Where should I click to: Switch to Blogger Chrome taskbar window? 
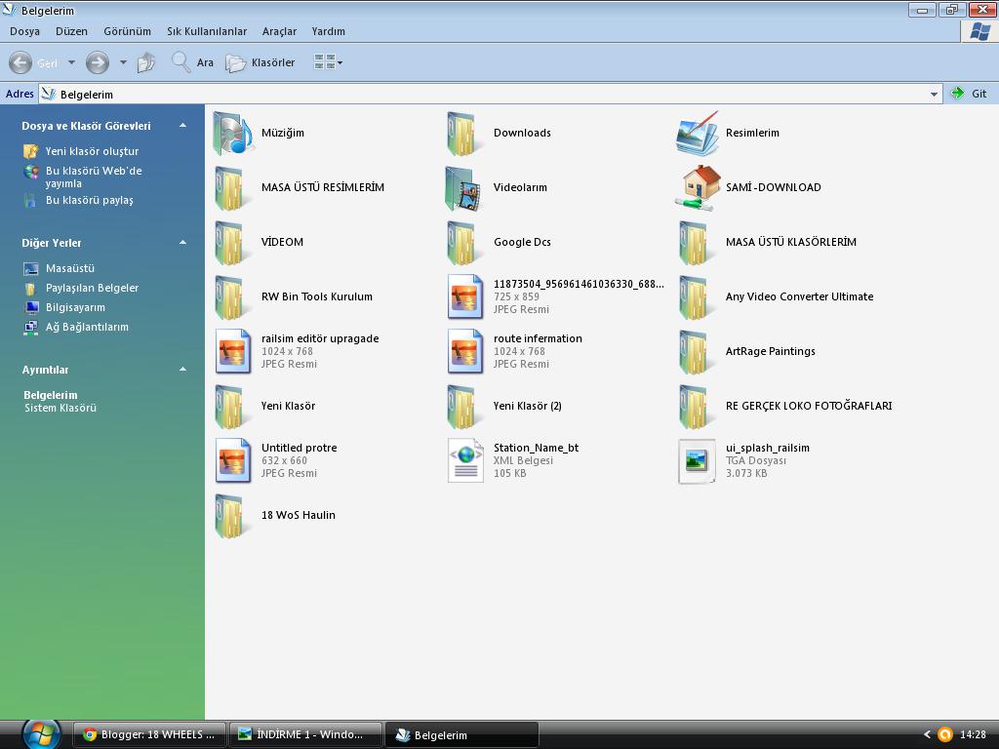[149, 734]
